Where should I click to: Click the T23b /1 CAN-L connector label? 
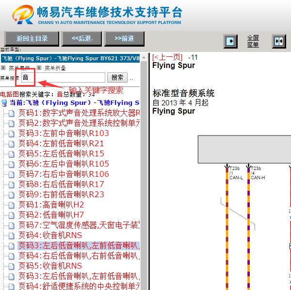pos(236,173)
